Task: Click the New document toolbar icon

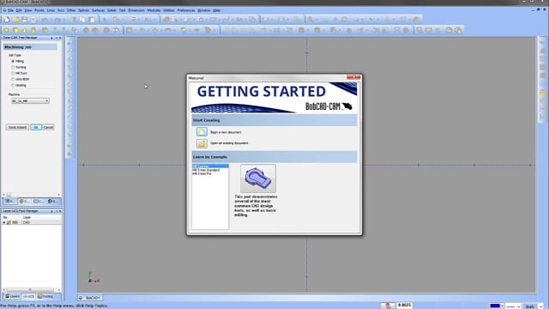Action: pos(6,20)
